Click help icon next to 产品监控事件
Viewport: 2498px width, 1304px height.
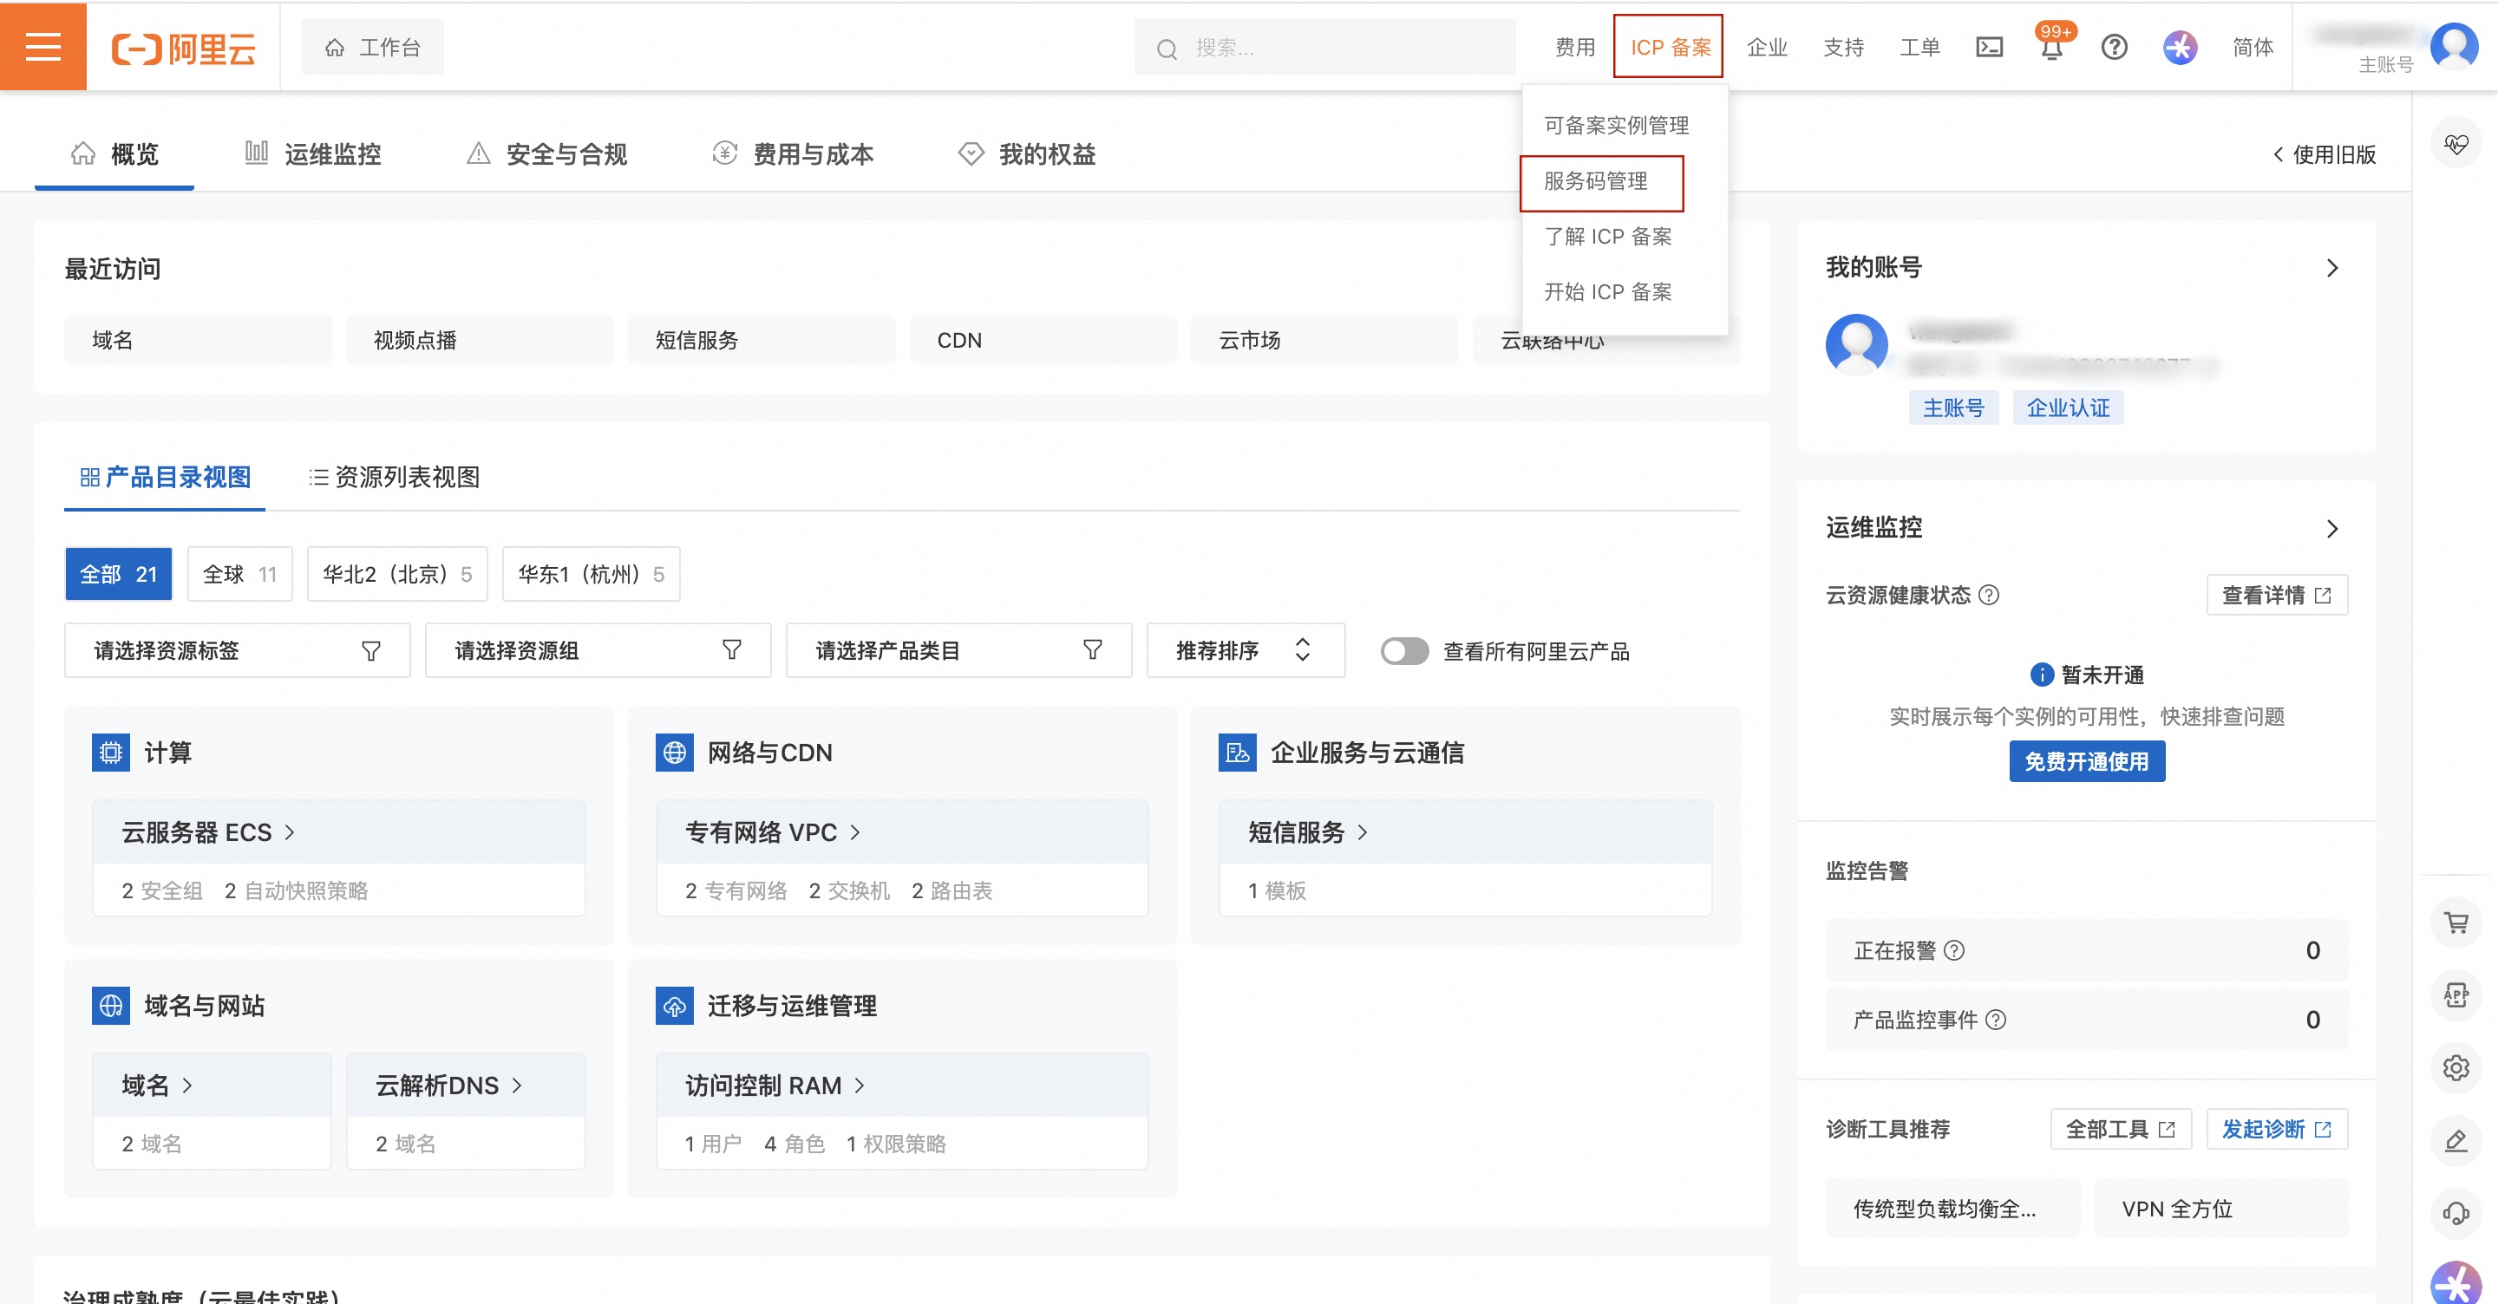click(1996, 1020)
